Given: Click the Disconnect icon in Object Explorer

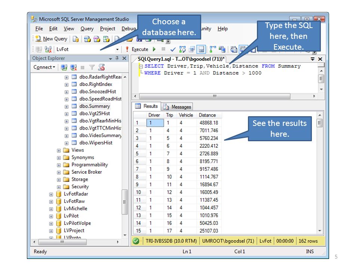Looking at the screenshot, I should coord(73,67).
